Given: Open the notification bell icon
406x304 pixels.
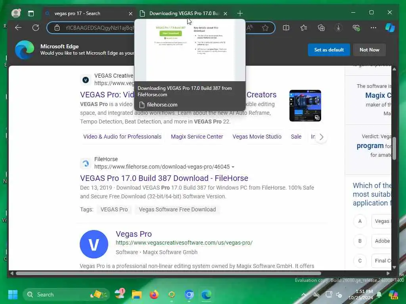Looking at the screenshot, I should point(379,294).
